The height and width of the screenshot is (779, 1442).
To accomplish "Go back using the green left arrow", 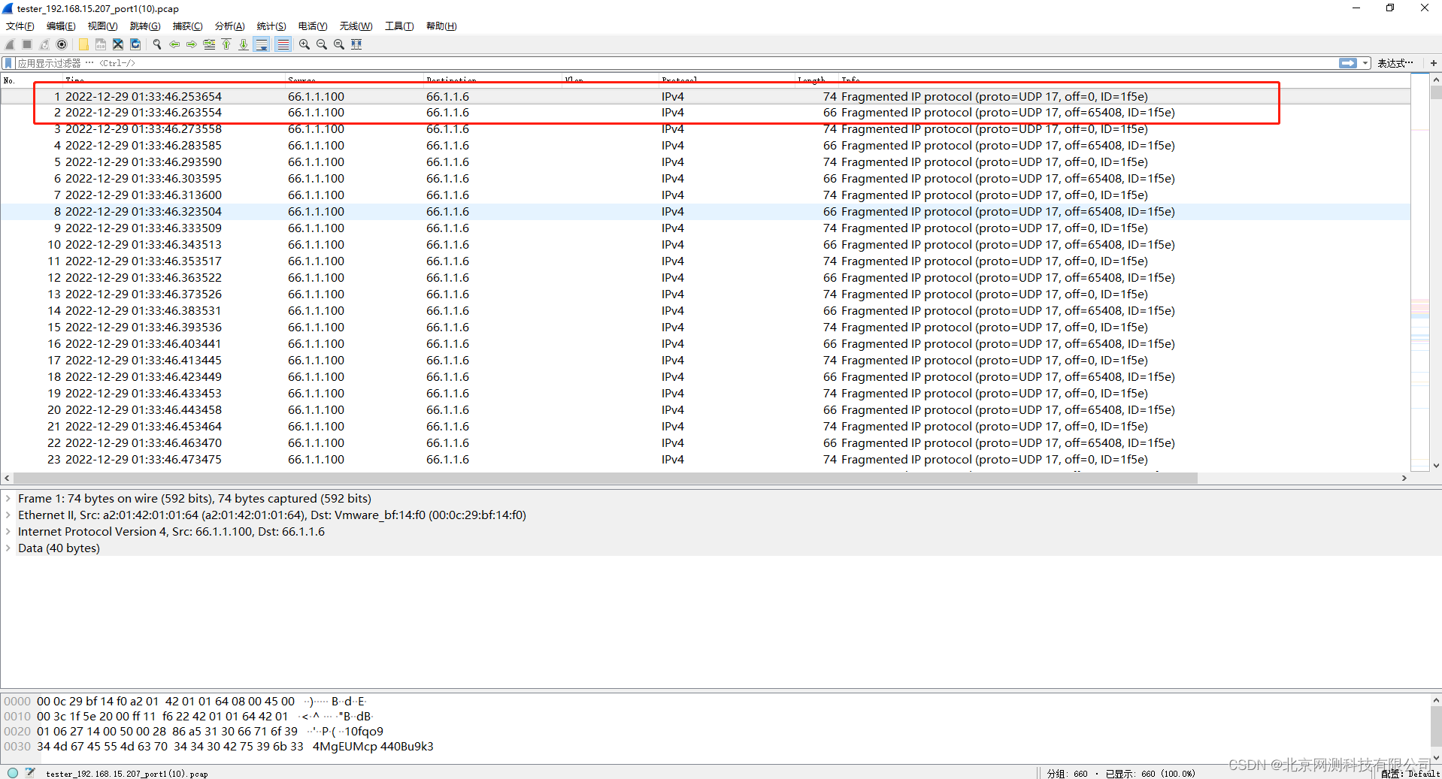I will [174, 44].
